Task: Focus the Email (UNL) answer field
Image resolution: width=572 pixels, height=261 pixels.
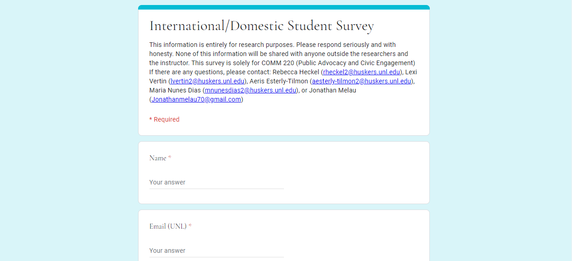Action: coord(216,251)
